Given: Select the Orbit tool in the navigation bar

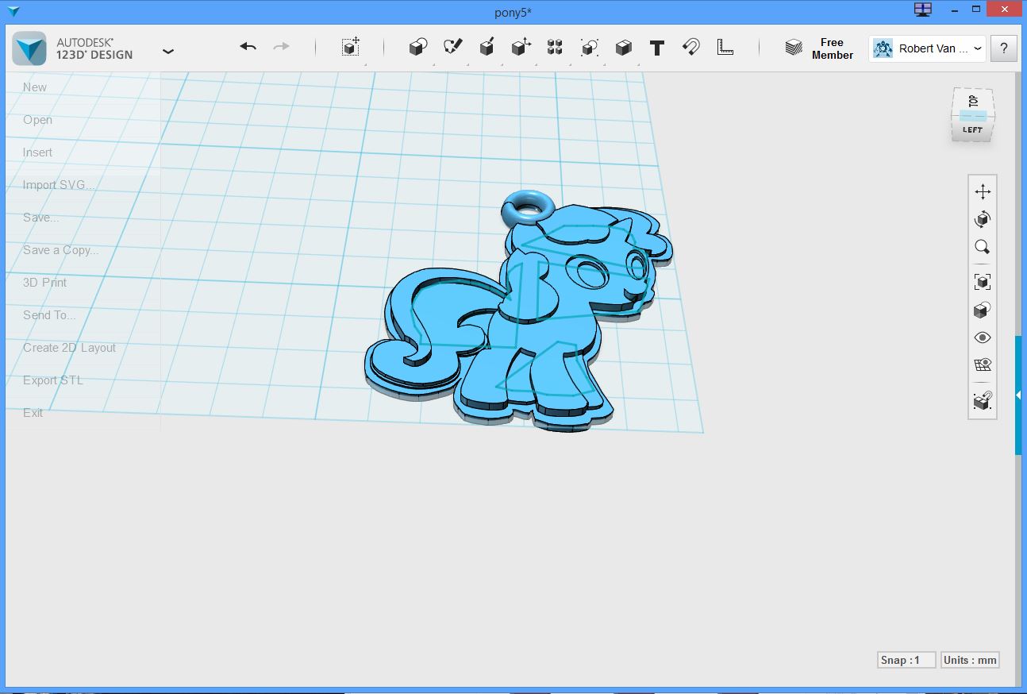Looking at the screenshot, I should 982,219.
